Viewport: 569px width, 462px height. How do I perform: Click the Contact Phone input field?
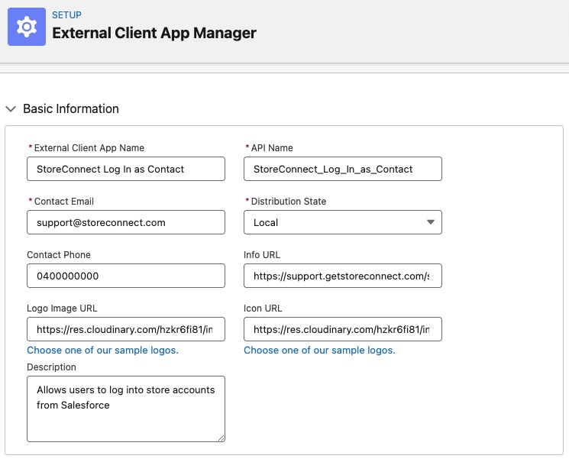(126, 276)
